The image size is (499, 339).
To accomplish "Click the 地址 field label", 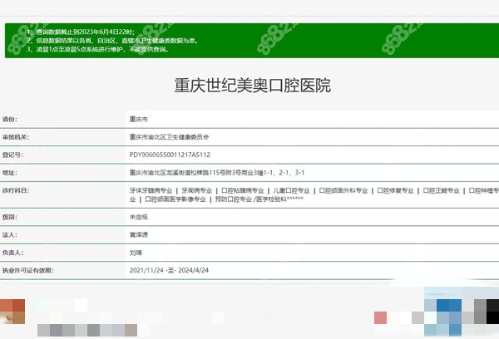I will click(x=10, y=173).
